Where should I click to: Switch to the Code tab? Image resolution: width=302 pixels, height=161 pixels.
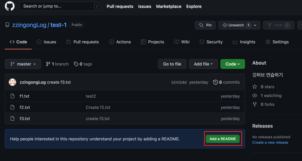18,42
